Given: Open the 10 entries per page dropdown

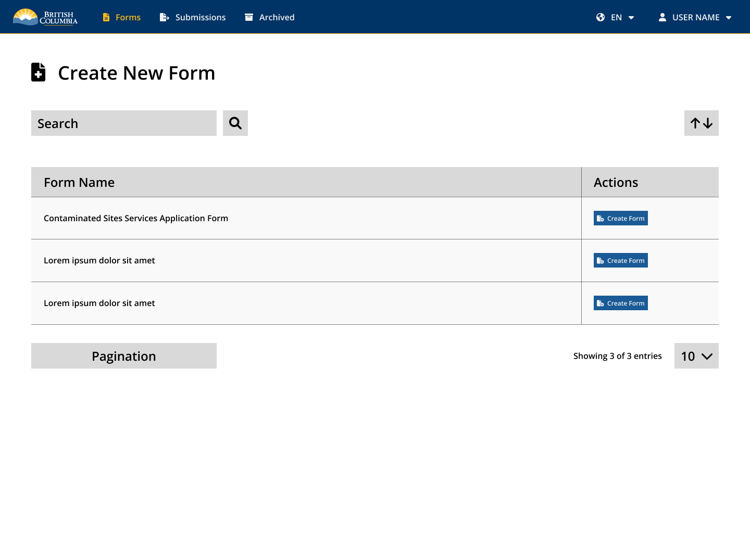Looking at the screenshot, I should [x=696, y=356].
